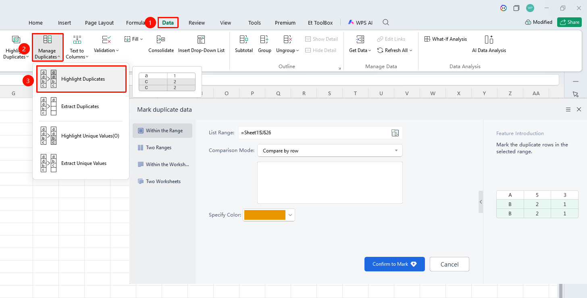
Task: Click the Refresh All icon
Action: click(x=380, y=50)
